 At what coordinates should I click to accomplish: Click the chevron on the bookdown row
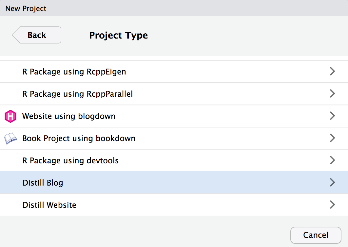332,138
